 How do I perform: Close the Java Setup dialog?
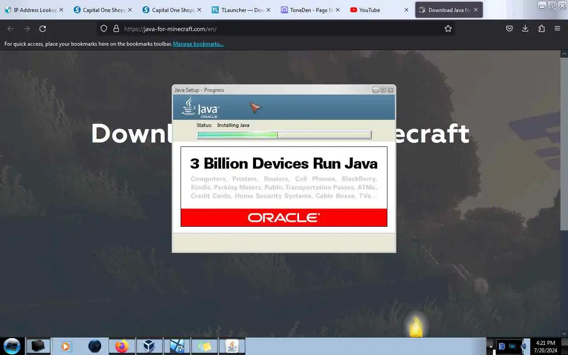390,90
